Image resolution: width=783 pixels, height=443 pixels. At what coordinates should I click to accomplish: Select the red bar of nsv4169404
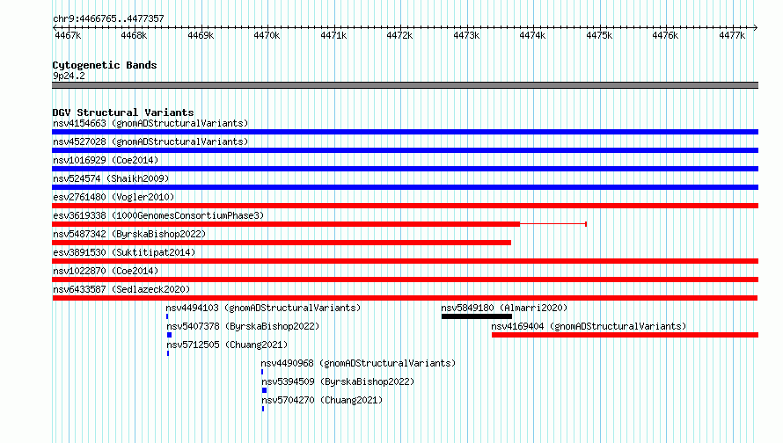click(625, 335)
